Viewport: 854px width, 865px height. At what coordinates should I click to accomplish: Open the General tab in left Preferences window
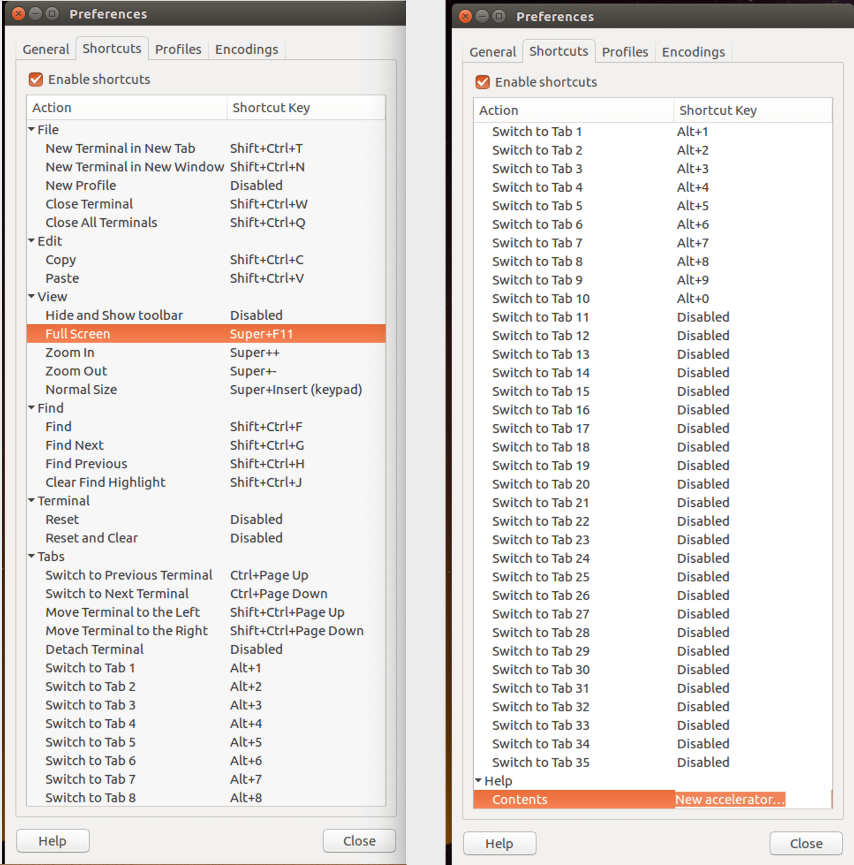tap(45, 49)
